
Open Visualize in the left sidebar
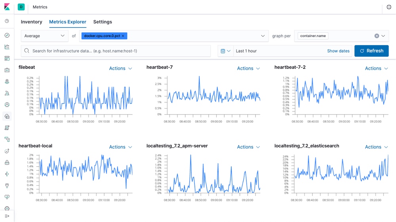pyautogui.click(x=7, y=47)
